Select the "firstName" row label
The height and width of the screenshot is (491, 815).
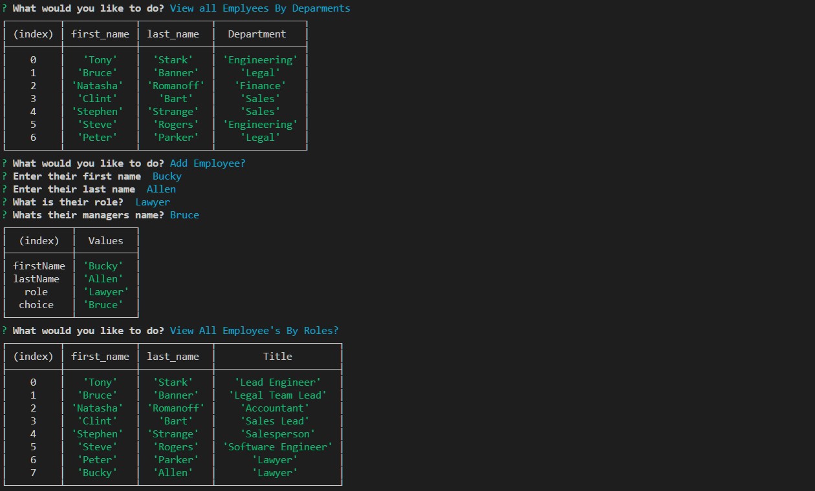coord(39,266)
